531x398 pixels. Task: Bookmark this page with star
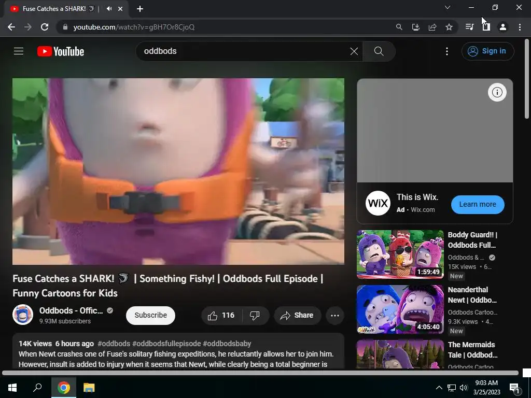click(x=449, y=27)
